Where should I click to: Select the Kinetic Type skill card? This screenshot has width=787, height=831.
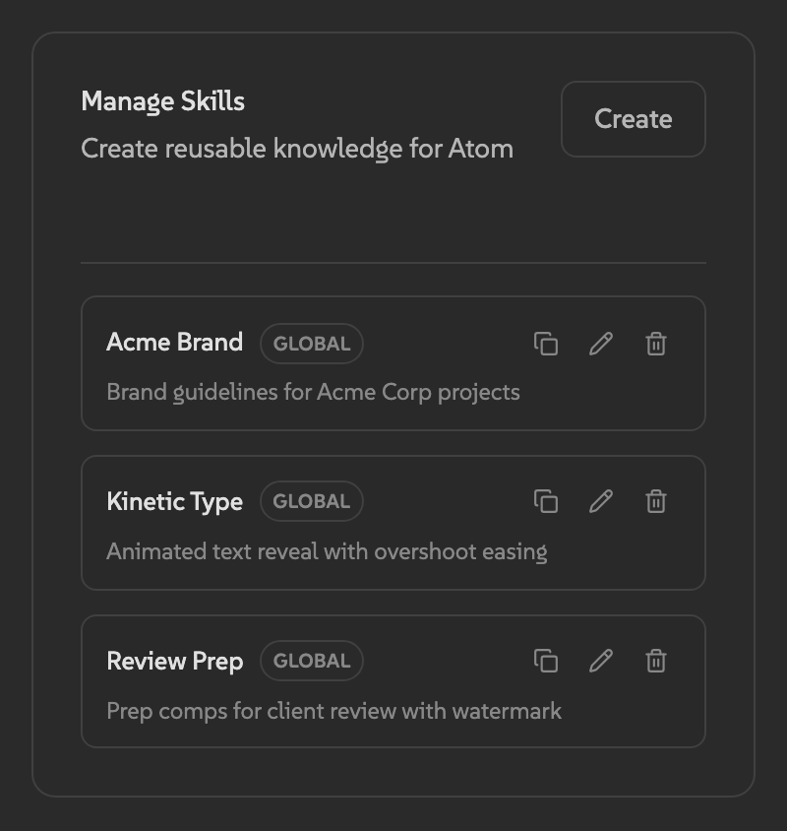(x=393, y=523)
